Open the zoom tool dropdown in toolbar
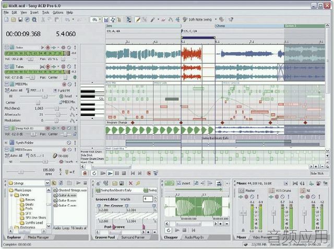This screenshot has height=249, width=334. point(100,20)
